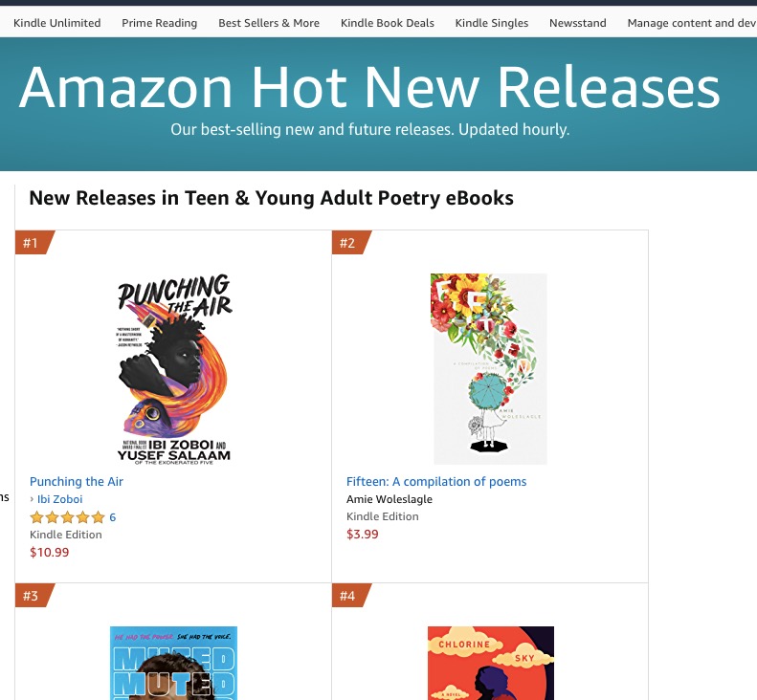
Task: Open the Kindle Singles section
Action: (491, 23)
